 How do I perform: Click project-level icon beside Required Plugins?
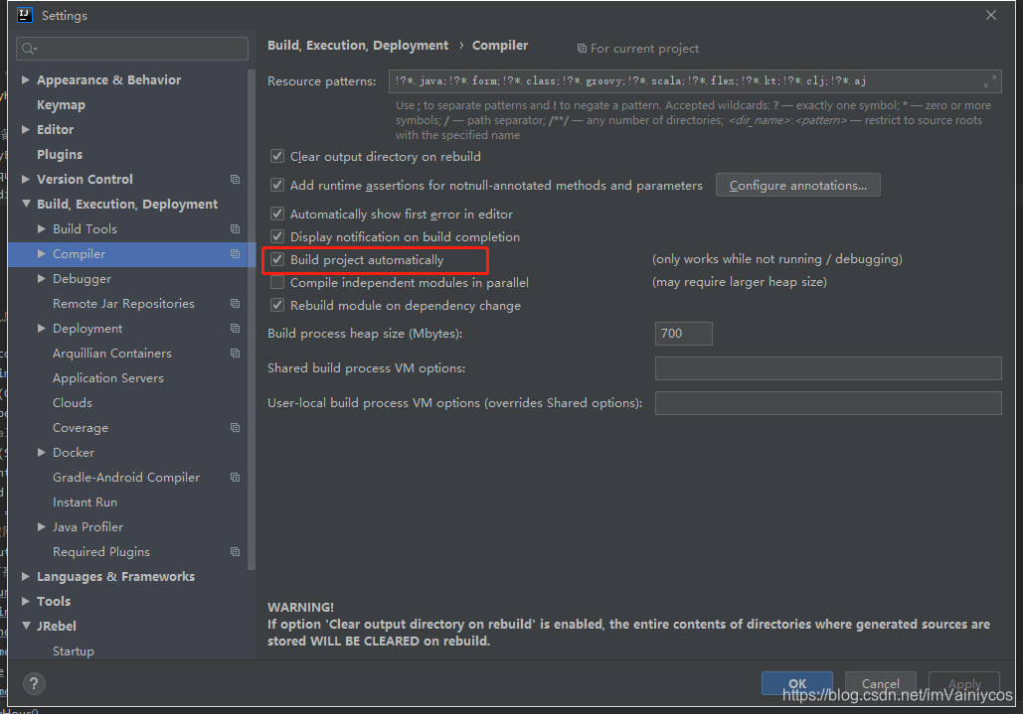coord(235,552)
